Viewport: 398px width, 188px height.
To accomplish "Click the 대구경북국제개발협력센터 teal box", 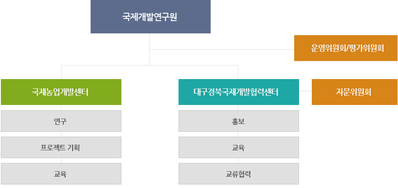I will coord(239,92).
